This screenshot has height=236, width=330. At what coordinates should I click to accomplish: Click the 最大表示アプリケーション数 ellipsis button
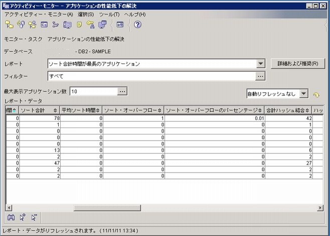(x=122, y=91)
